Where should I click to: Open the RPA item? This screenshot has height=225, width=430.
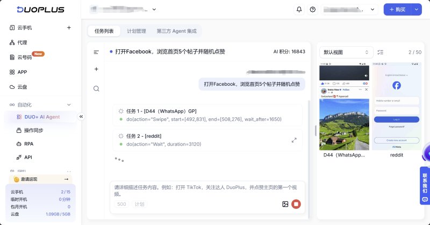pos(28,144)
